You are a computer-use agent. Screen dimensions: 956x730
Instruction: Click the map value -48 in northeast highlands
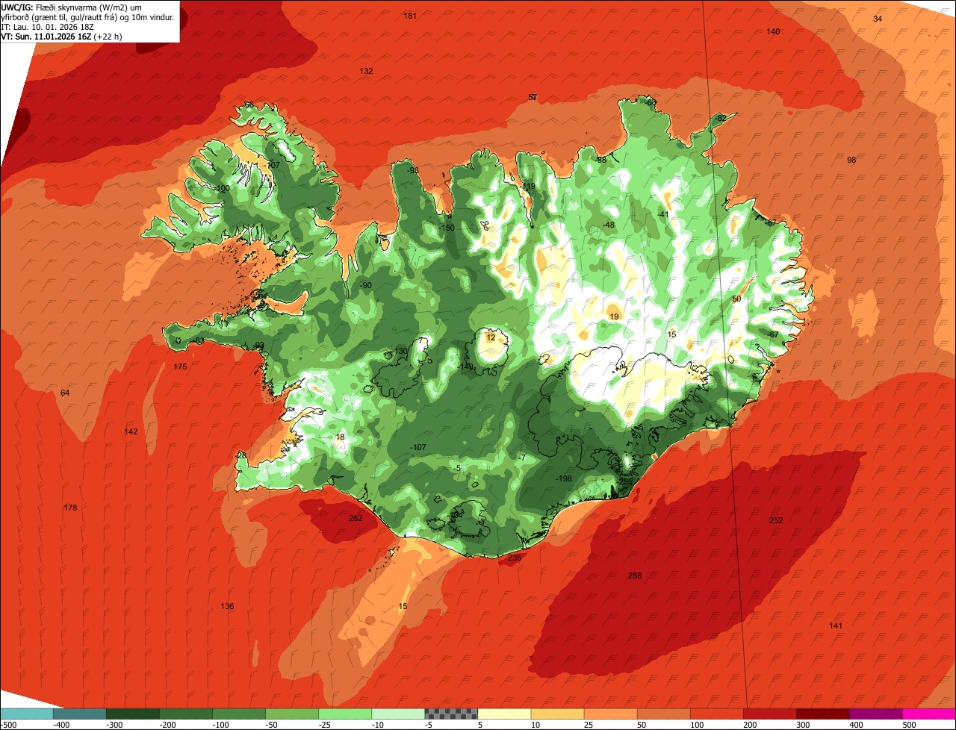(x=609, y=225)
